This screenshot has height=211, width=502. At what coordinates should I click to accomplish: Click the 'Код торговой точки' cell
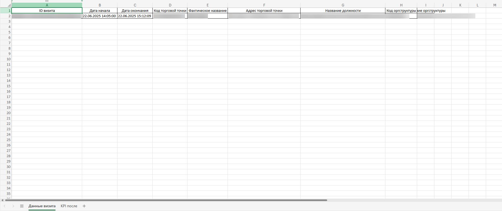pos(170,10)
